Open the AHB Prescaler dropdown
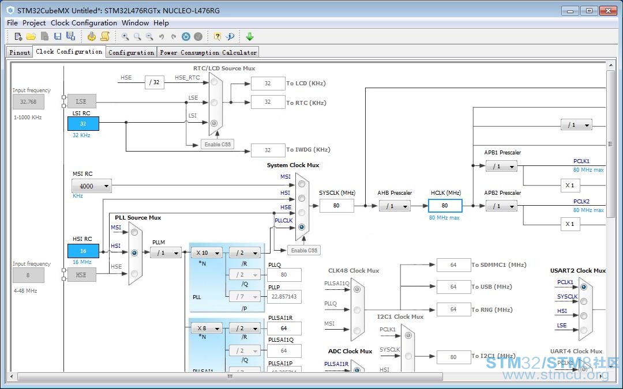Screen dimensions: 623x389 tap(395, 206)
